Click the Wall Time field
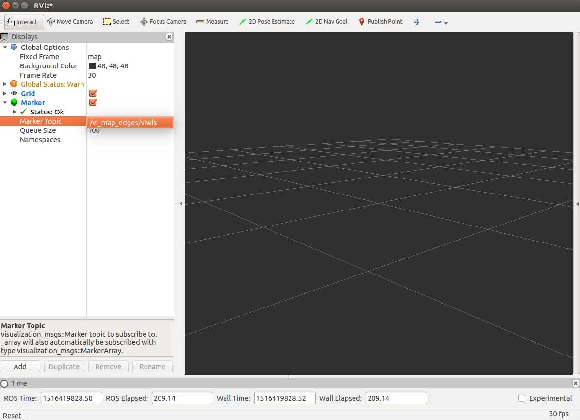The height and width of the screenshot is (420, 580). [285, 398]
